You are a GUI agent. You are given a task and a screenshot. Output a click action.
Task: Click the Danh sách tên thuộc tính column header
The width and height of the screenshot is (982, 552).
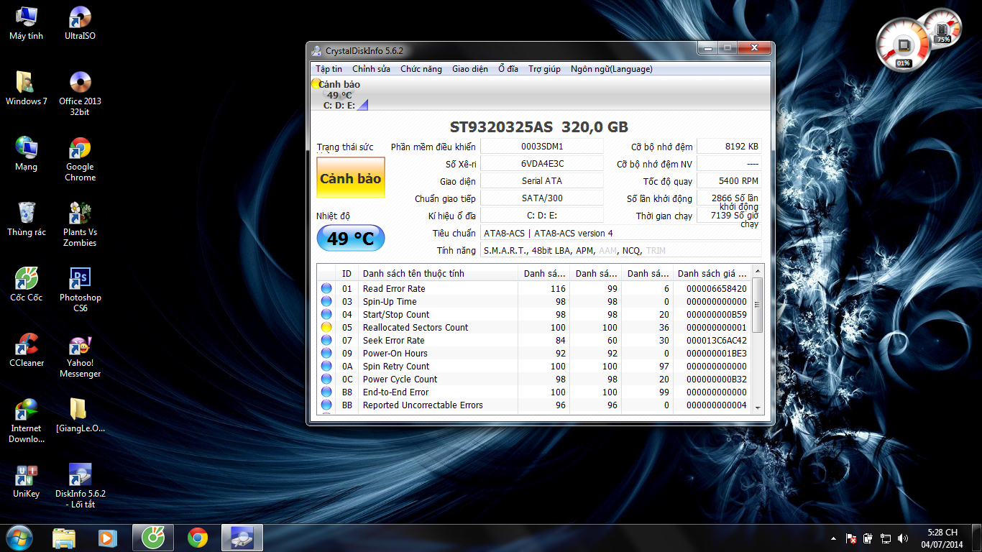coord(439,273)
